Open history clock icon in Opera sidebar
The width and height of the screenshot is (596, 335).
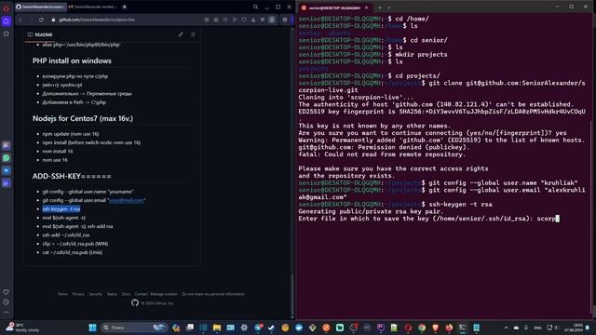point(7,302)
